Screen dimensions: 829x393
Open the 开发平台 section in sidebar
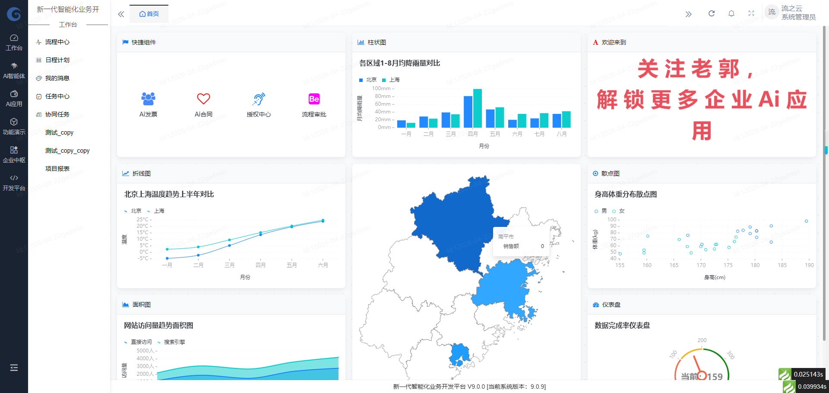pos(14,182)
